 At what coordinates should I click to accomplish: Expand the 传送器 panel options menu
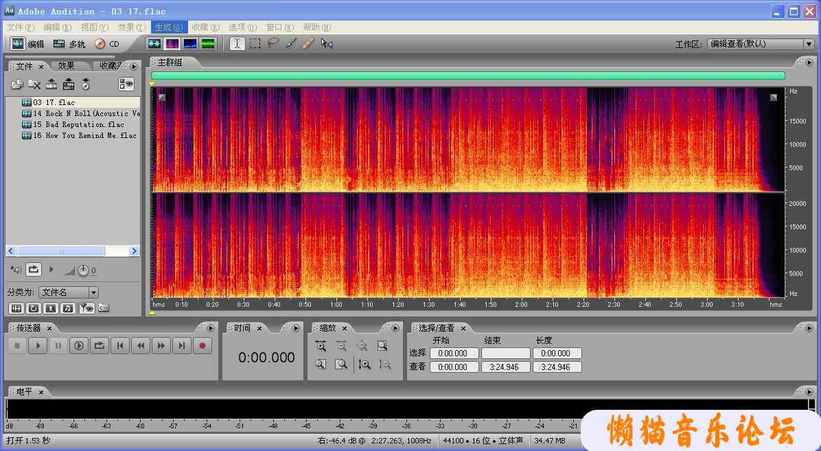click(x=212, y=328)
